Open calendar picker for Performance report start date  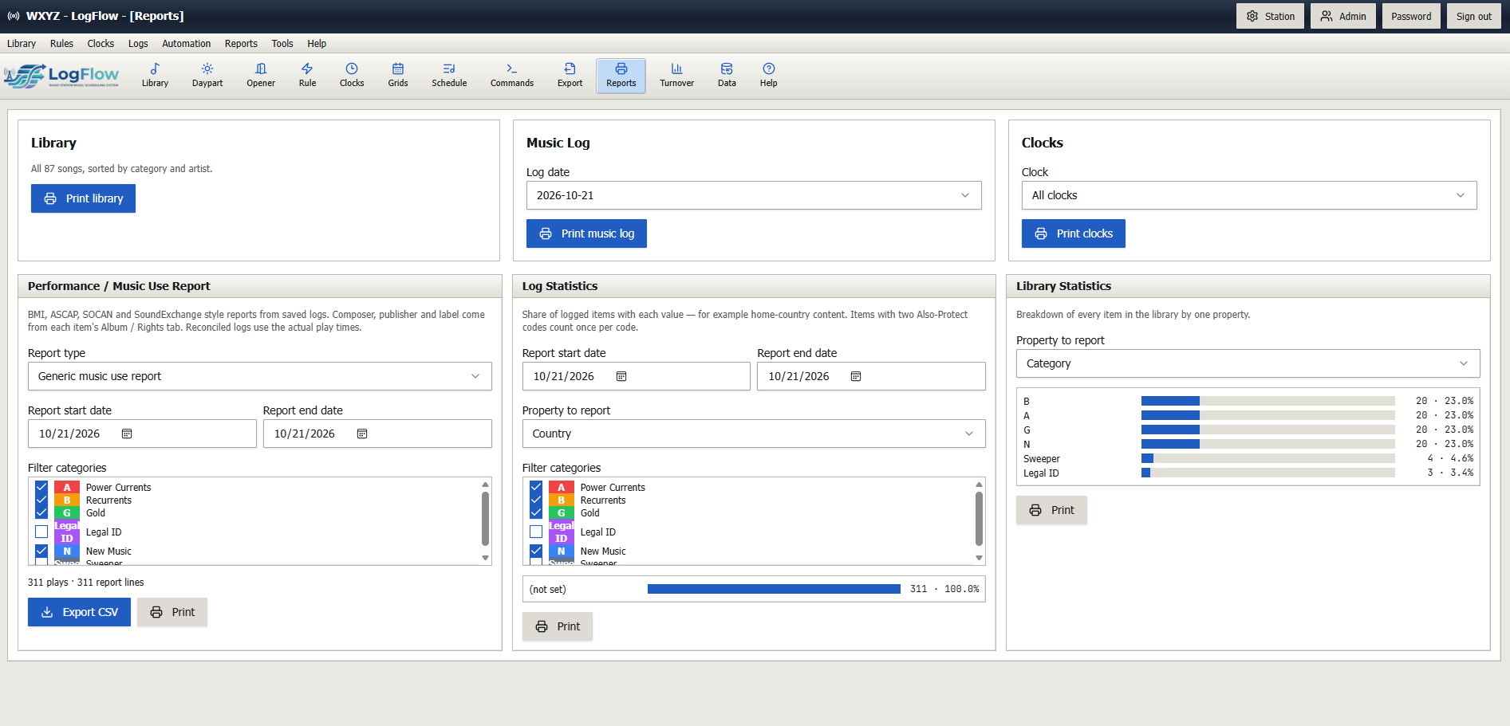point(127,434)
